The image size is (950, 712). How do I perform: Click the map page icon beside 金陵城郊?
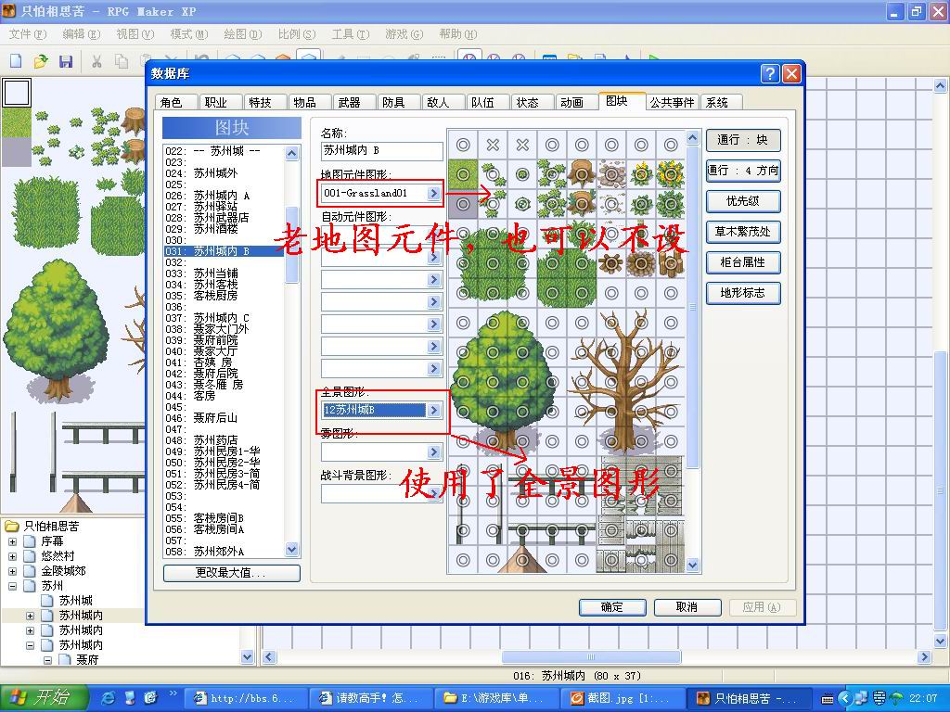pos(30,571)
